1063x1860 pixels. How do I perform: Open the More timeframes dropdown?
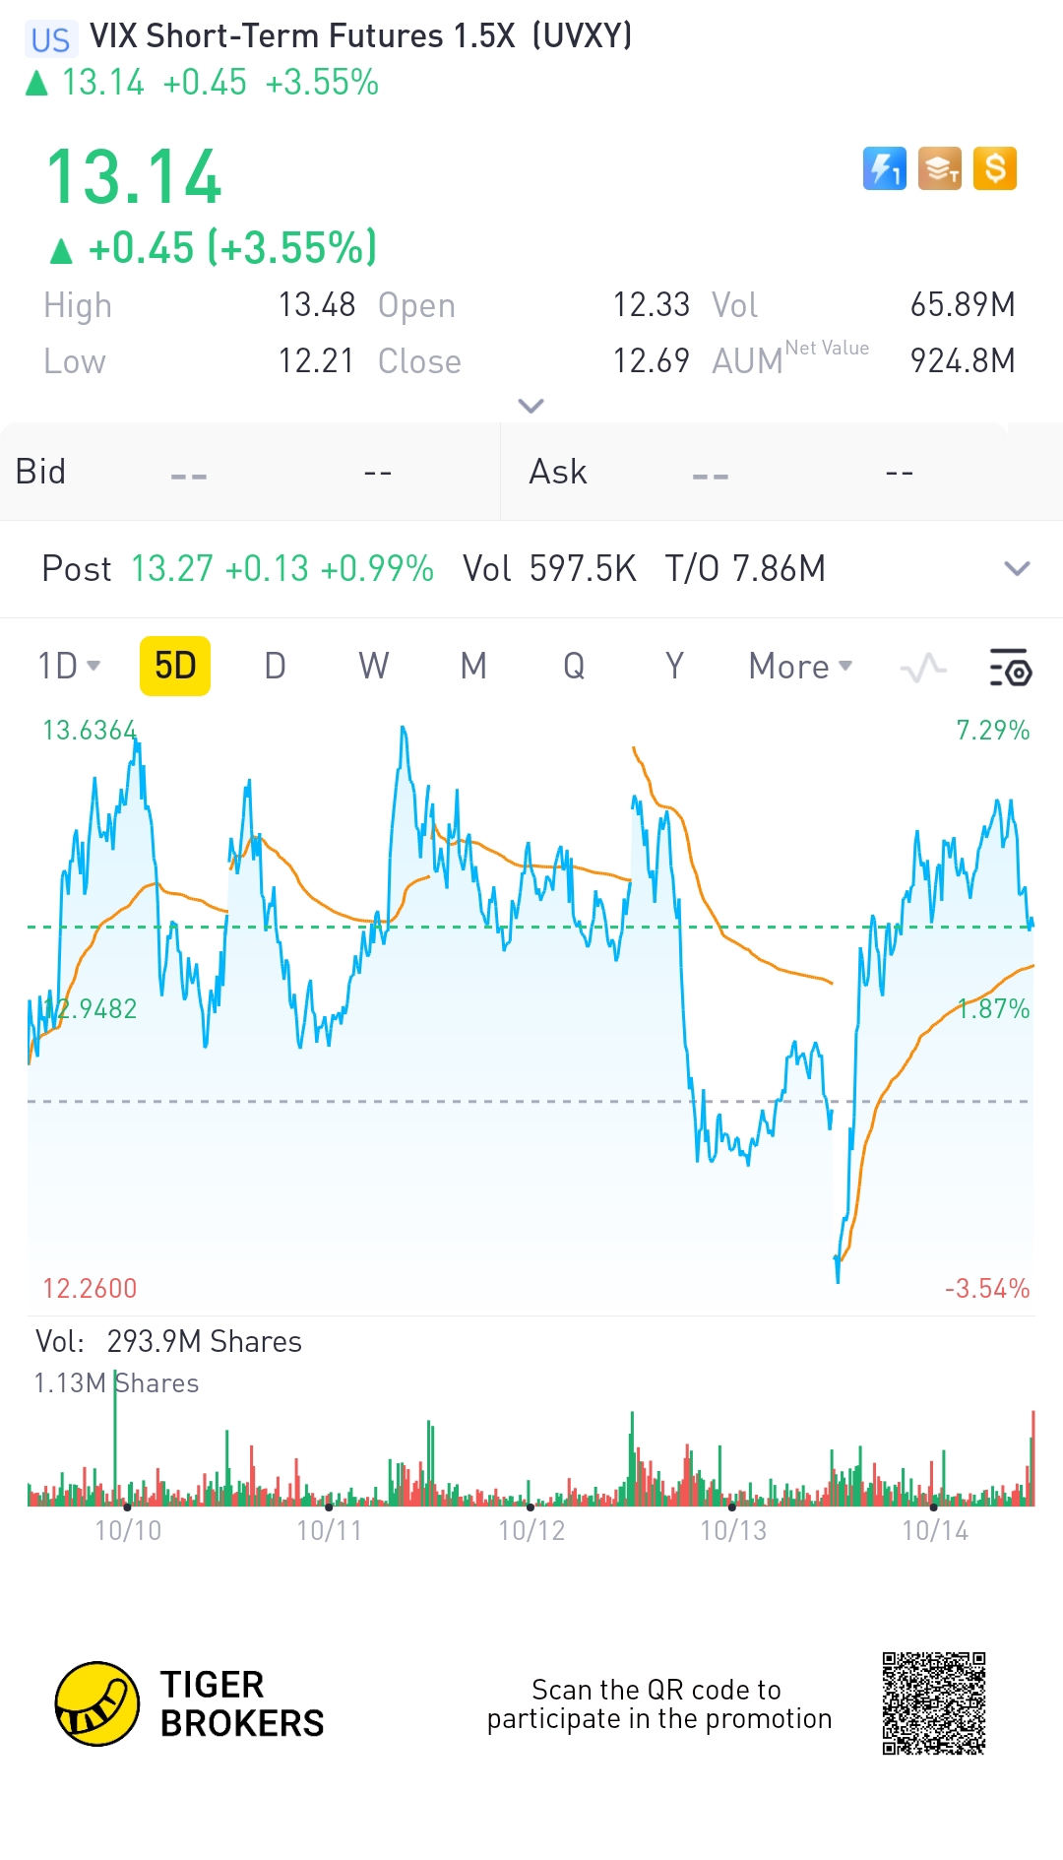pos(800,667)
